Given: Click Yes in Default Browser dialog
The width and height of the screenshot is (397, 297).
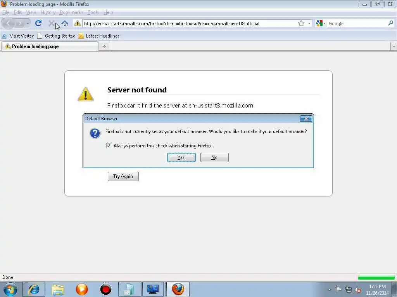Looking at the screenshot, I should [181, 157].
